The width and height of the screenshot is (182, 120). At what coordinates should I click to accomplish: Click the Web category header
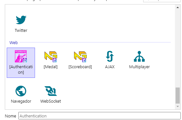[13, 42]
